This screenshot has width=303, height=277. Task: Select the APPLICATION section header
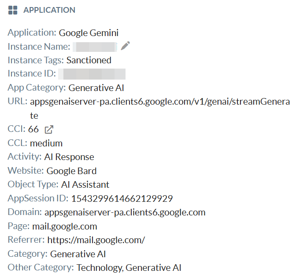[49, 10]
